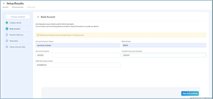Click the green Category details checkmark icon

tap(7, 23)
